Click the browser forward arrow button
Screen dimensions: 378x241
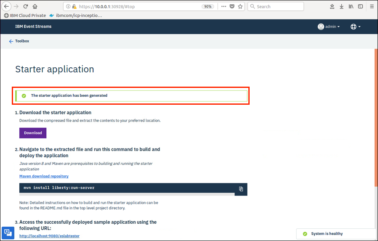coord(16,6)
